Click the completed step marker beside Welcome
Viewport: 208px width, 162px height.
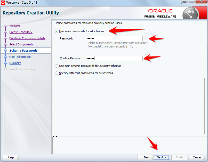click(5, 26)
